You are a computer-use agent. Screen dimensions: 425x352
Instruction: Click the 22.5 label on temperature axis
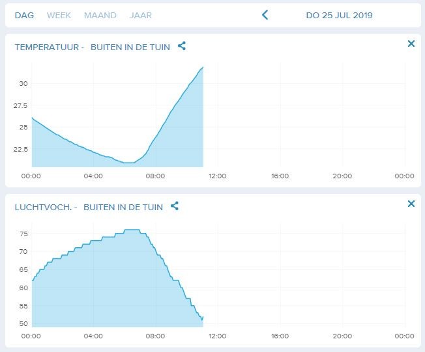[21, 150]
